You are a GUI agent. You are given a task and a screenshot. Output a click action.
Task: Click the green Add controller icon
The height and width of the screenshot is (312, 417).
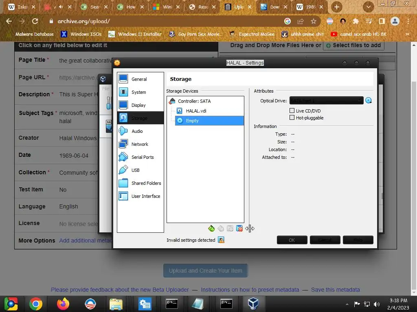click(211, 228)
